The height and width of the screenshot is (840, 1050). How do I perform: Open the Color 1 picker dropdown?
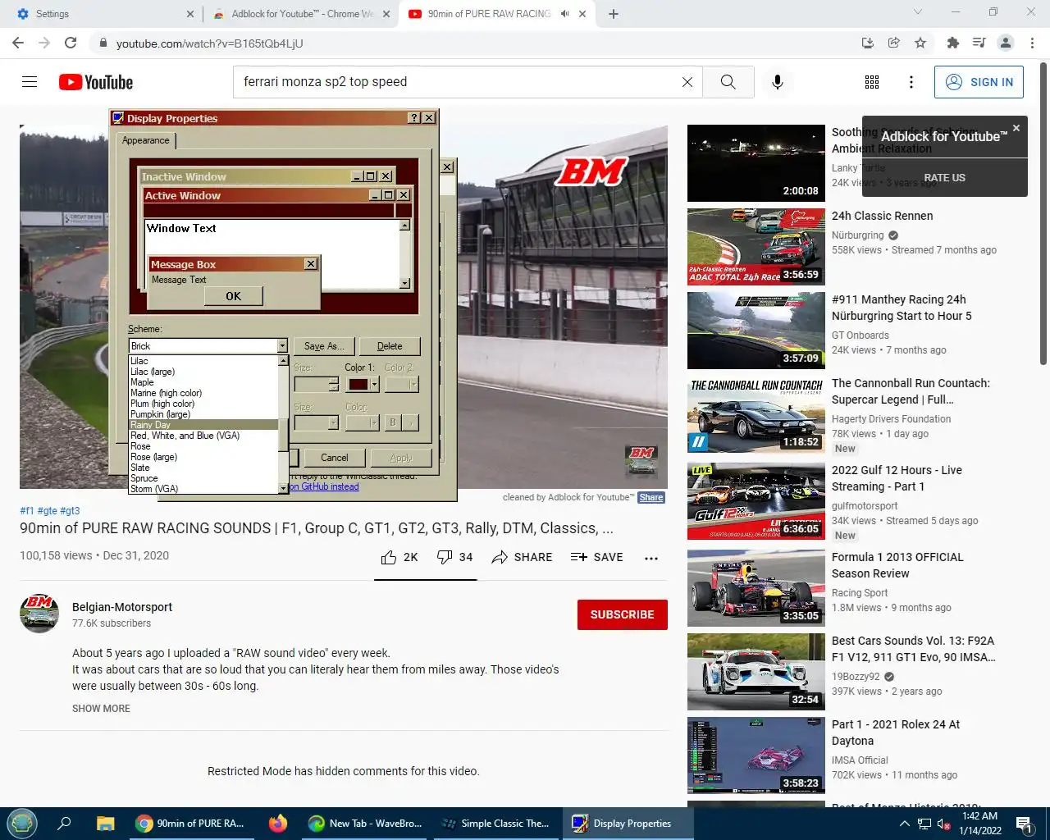pyautogui.click(x=374, y=384)
